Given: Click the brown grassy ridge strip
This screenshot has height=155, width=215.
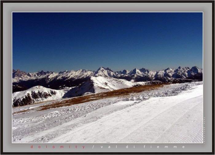Looking at the screenshot, I should pos(101,96).
